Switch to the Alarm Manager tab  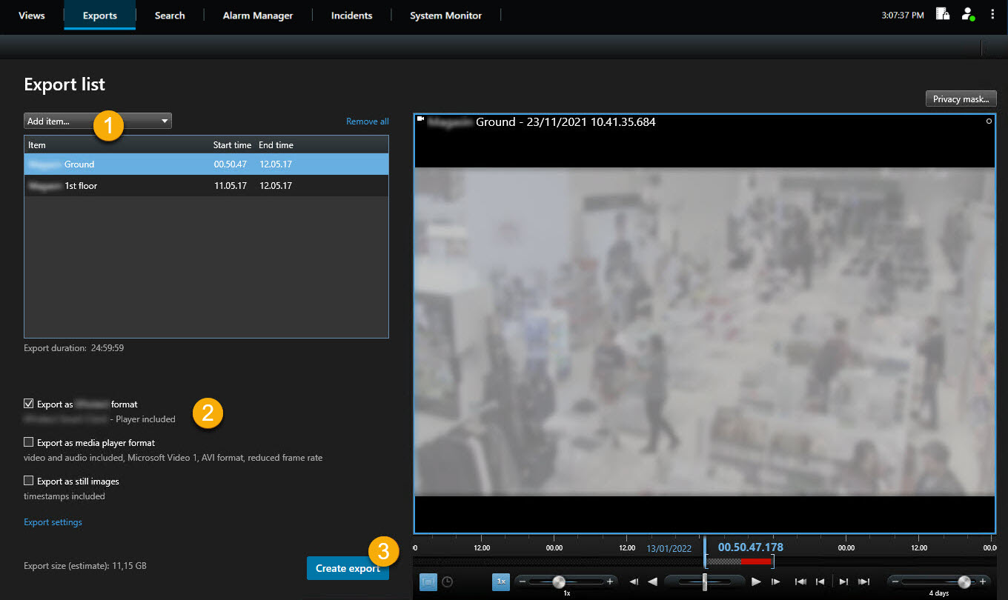(257, 15)
